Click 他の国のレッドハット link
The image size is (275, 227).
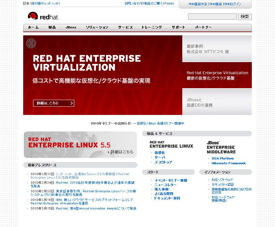[x=45, y=3]
